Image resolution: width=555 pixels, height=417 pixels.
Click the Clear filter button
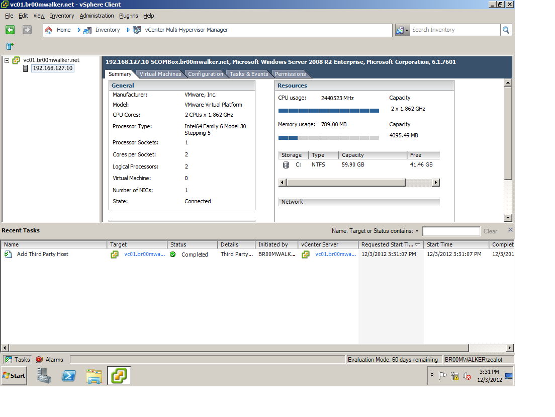click(x=490, y=231)
